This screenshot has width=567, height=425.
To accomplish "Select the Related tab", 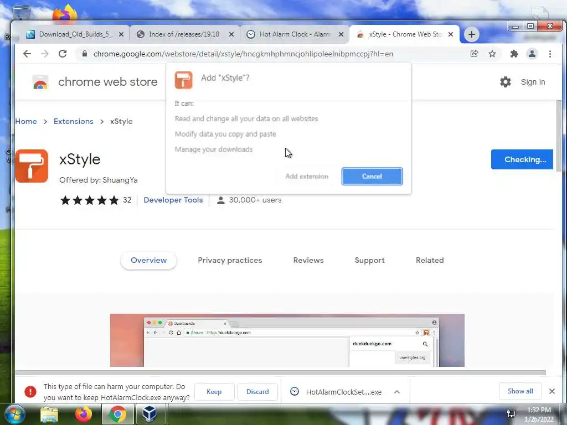I will (x=430, y=260).
